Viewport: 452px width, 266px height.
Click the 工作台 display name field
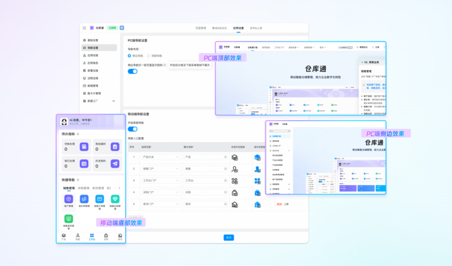pos(205,180)
